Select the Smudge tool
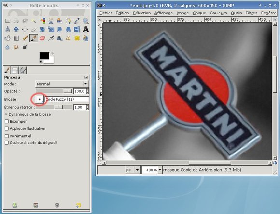280x214 pixels. click(x=16, y=47)
